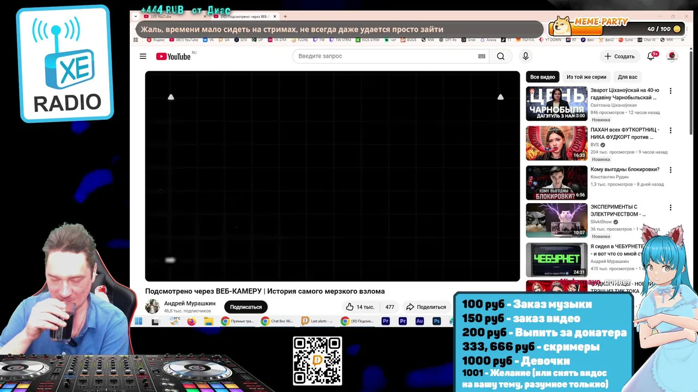Open the taskbar weather widget
This screenshot has width=698, height=392.
pos(174,321)
